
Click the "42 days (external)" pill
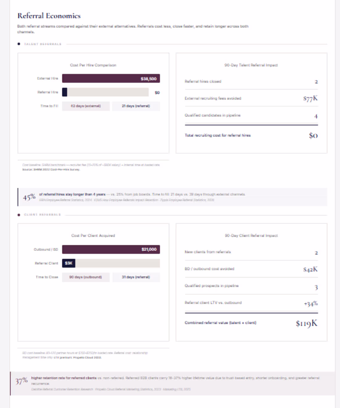[86, 106]
